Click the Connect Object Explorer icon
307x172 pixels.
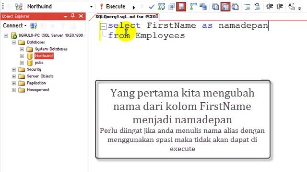tap(33, 25)
